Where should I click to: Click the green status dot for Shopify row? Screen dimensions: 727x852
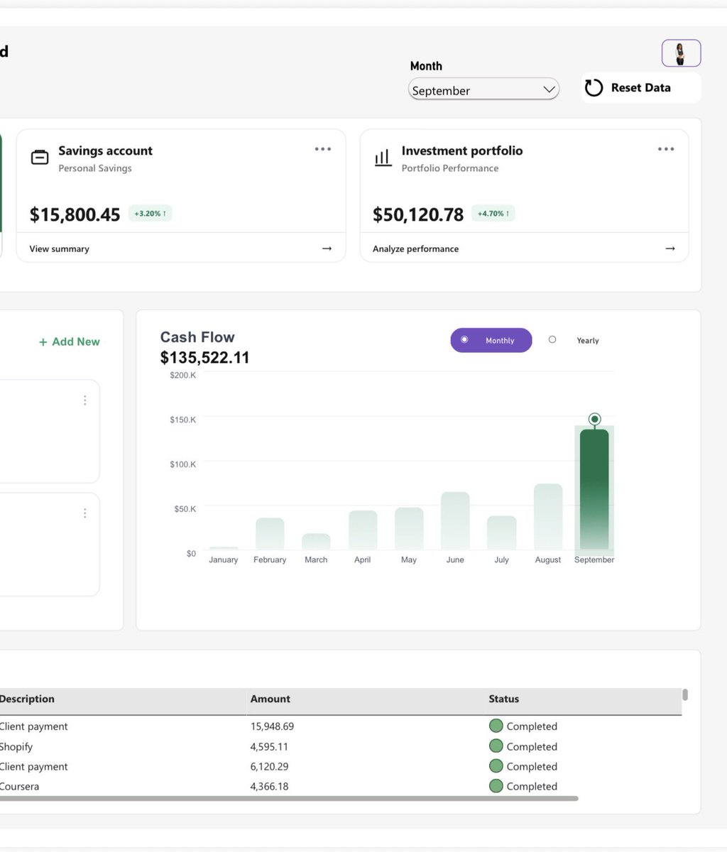pyautogui.click(x=496, y=745)
